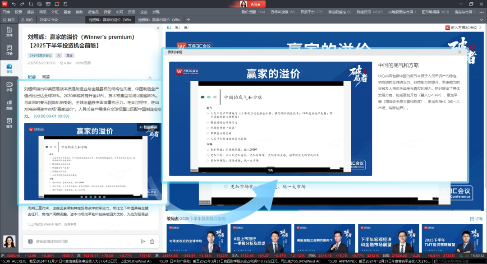
Task: Open 对等关税后的全球市场 video thumbnail
Action: (x=197, y=238)
